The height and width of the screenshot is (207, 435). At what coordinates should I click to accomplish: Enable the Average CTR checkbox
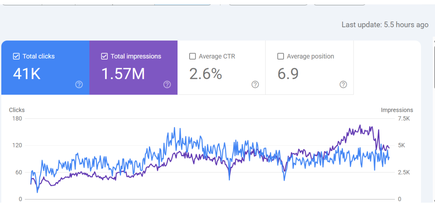192,56
